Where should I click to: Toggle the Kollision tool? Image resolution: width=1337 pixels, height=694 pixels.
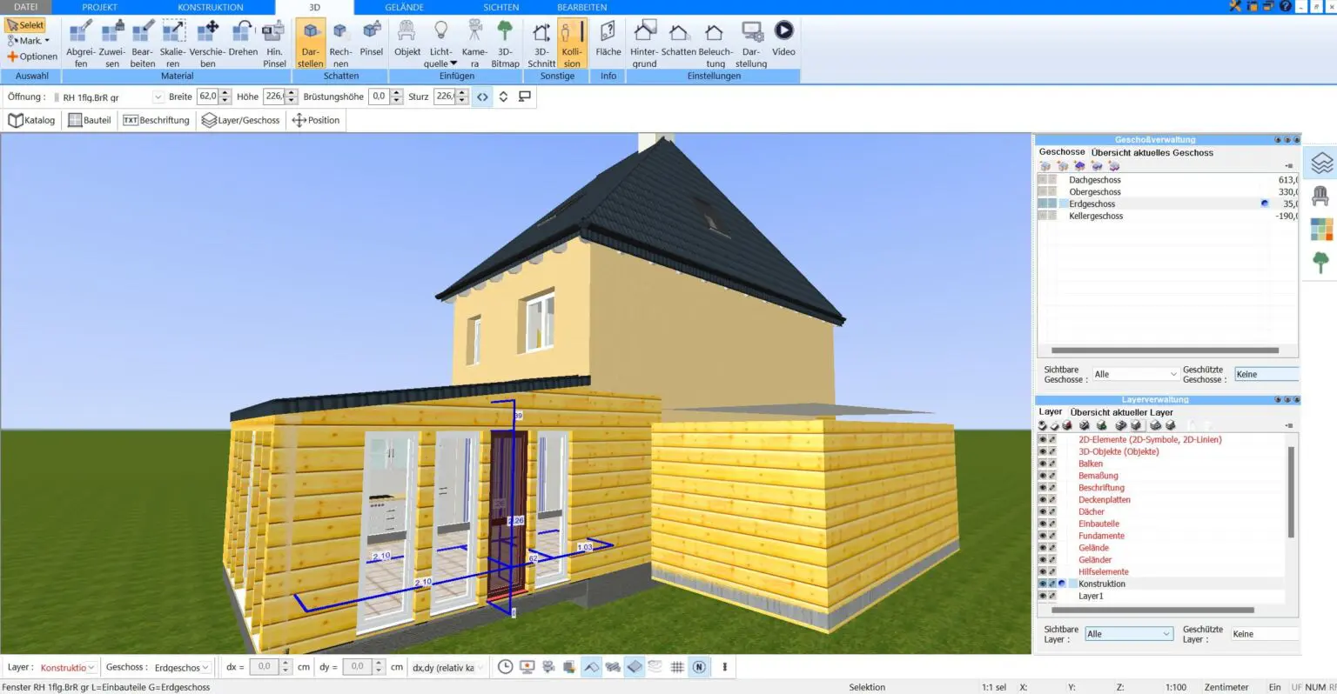pos(572,43)
